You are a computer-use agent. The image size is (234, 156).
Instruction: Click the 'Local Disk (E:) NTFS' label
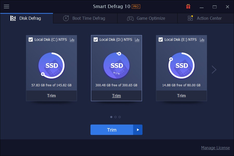tap(181, 40)
